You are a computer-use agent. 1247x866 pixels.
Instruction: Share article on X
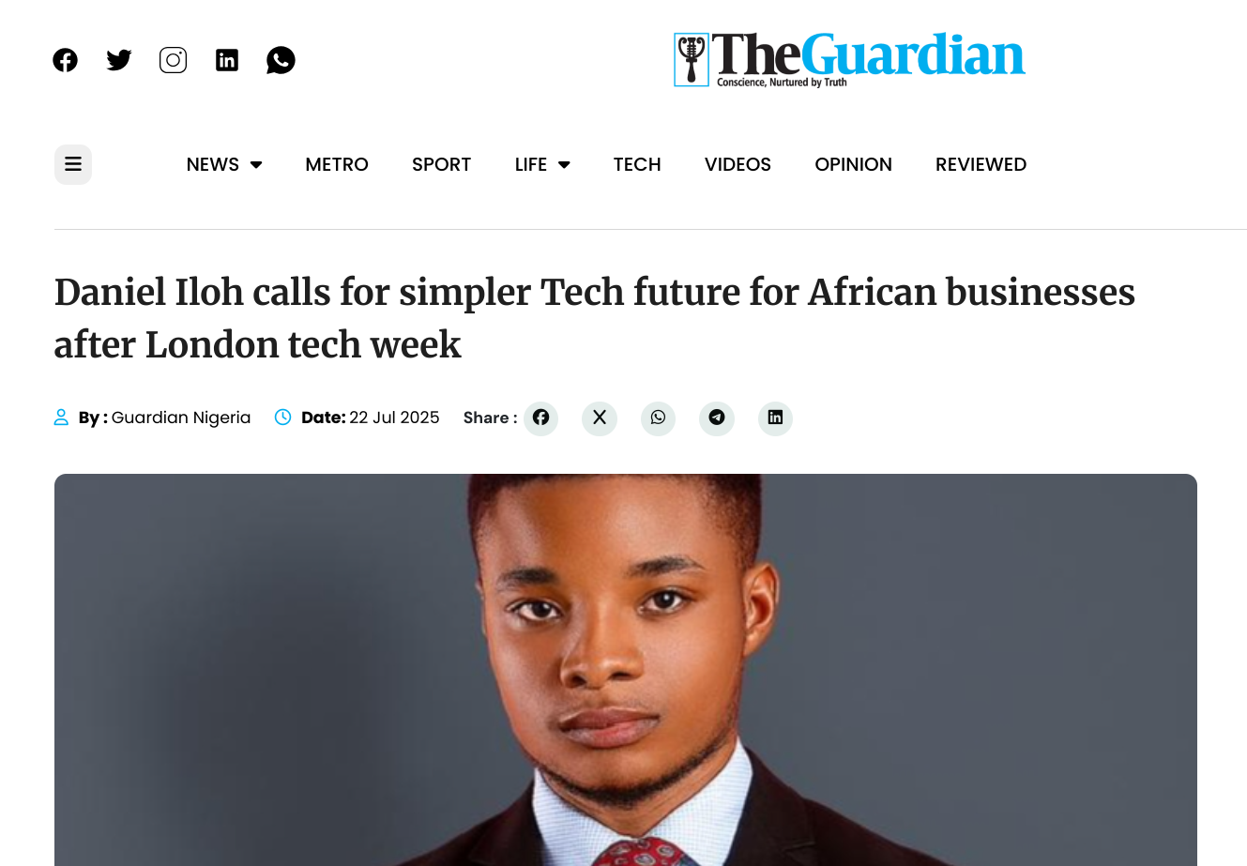[x=600, y=418]
